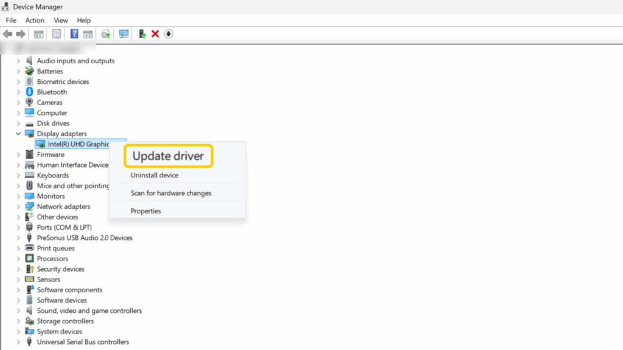Expand the Network adapters chevron
Image resolution: width=623 pixels, height=350 pixels.
coord(18,207)
